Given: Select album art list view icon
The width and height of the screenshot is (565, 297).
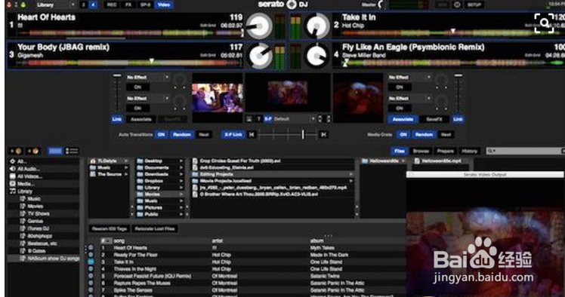Looking at the screenshot, I should pyautogui.click(x=71, y=151).
